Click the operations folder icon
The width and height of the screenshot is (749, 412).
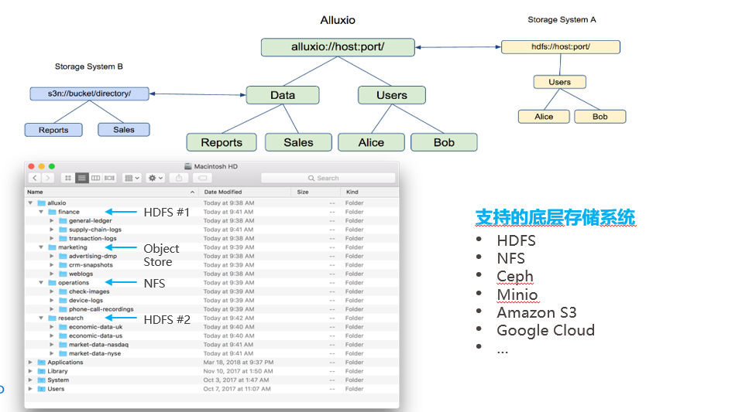(x=52, y=282)
